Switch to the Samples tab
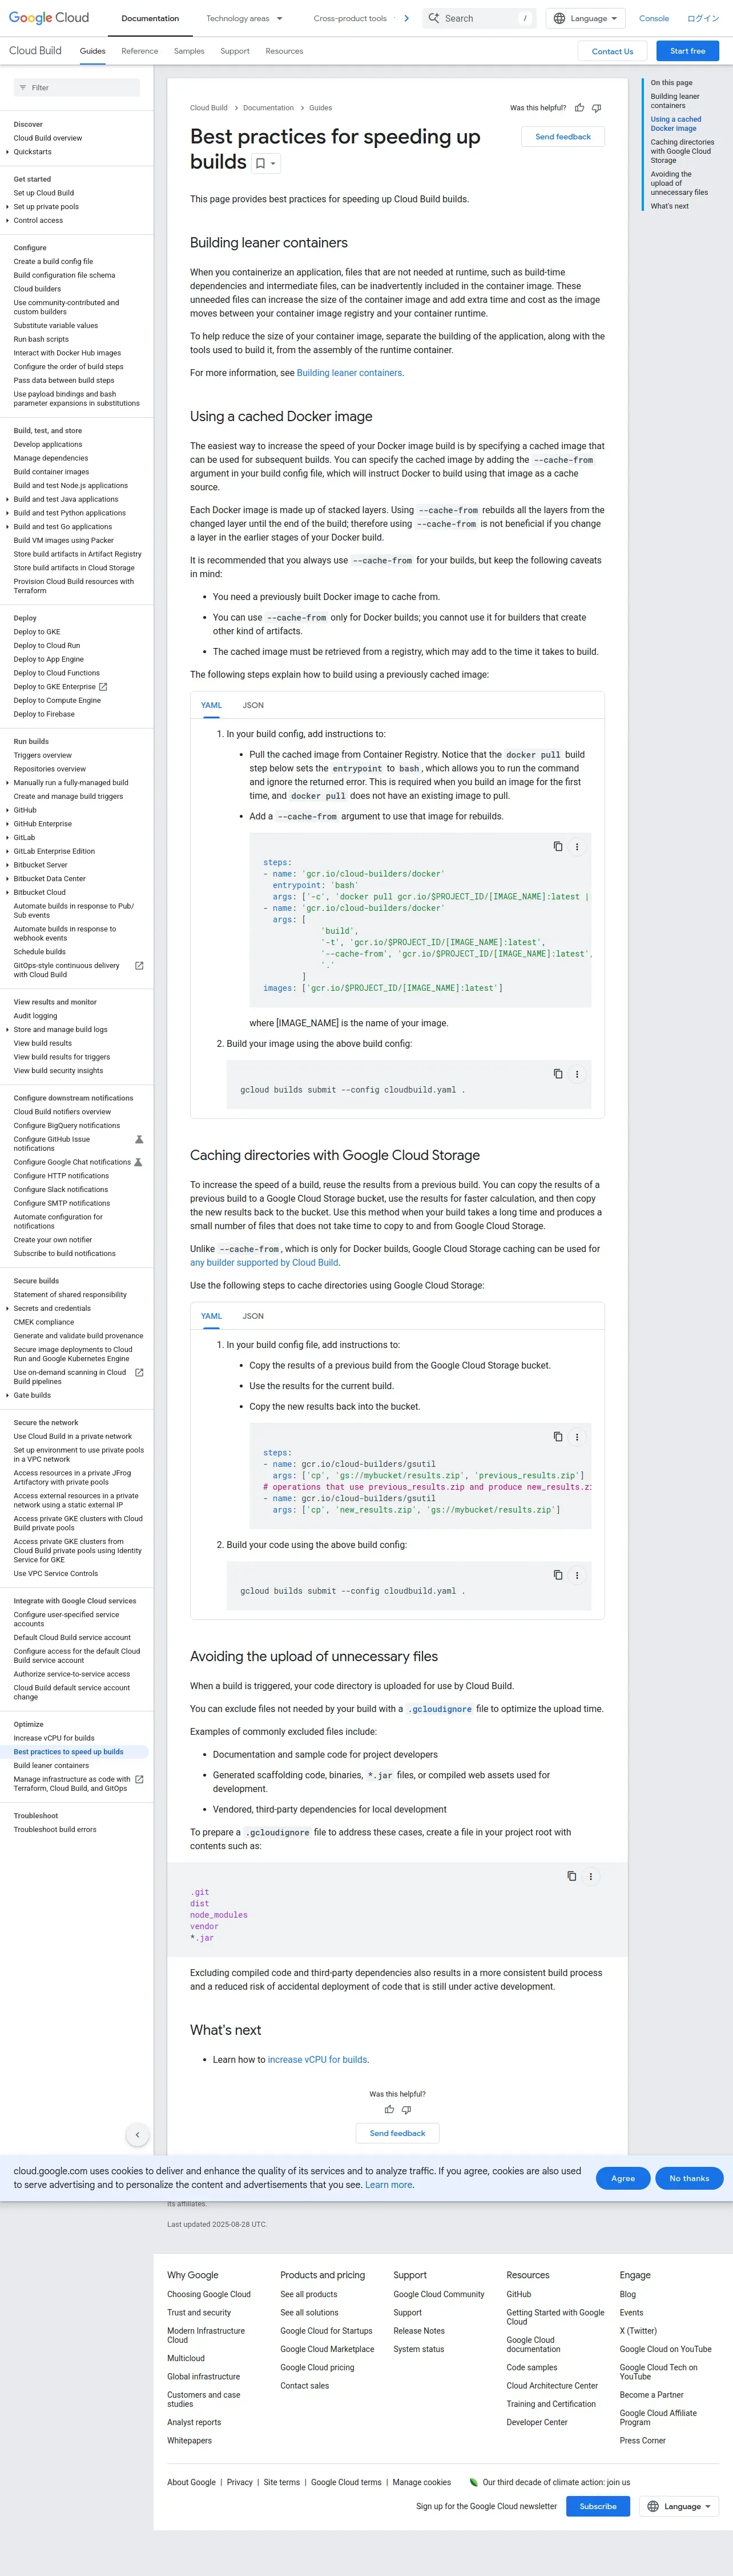The height and width of the screenshot is (2576, 733). (x=189, y=51)
